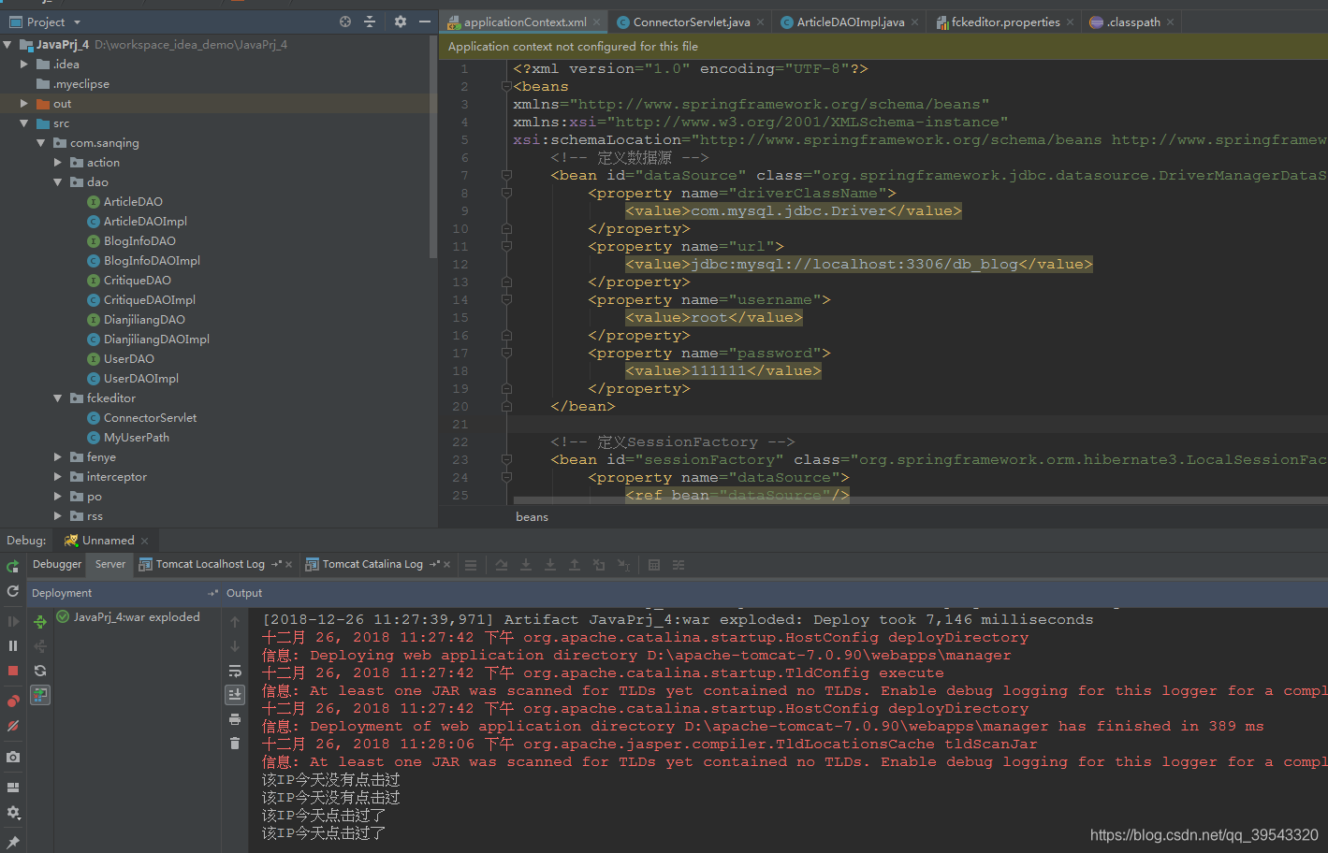
Task: Resume the program in the debug sidebar
Action: pos(13,621)
